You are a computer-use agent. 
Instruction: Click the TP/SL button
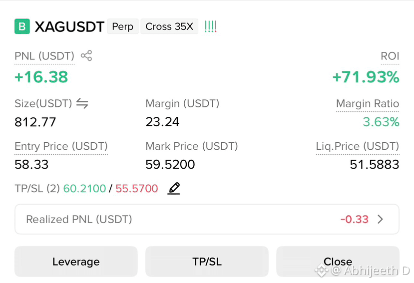[207, 262]
